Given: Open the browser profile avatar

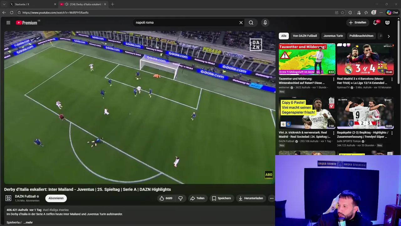Looking at the screenshot, I should [373, 13].
